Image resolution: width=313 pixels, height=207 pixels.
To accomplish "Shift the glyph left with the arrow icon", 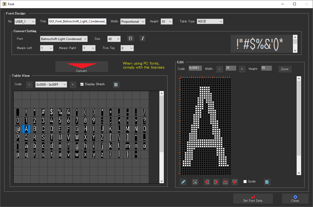I will [x=207, y=182].
